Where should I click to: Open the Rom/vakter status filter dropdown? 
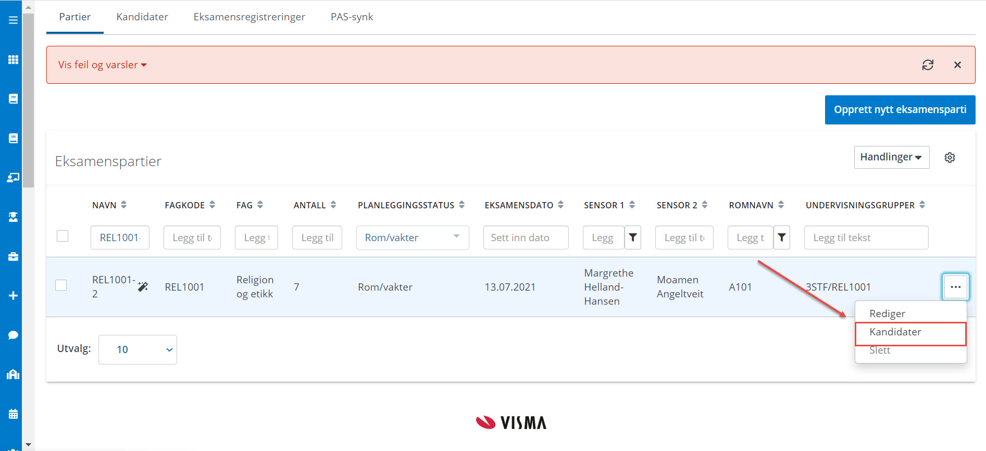click(412, 237)
